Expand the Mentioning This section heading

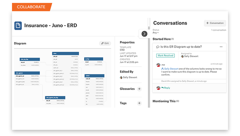click(164, 101)
